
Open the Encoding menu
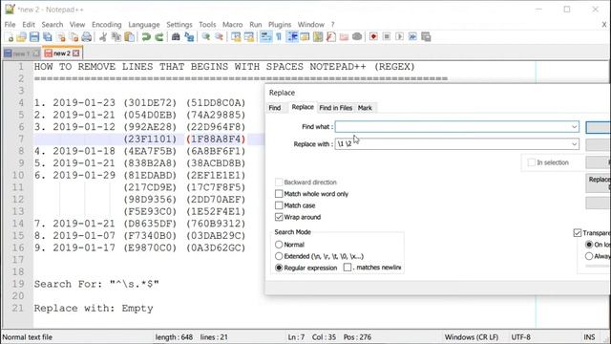[x=107, y=25]
